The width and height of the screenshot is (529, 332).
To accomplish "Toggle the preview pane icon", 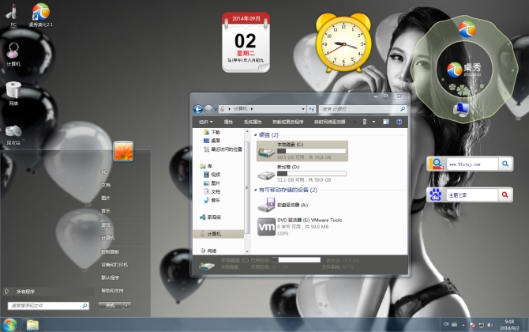I will point(386,122).
